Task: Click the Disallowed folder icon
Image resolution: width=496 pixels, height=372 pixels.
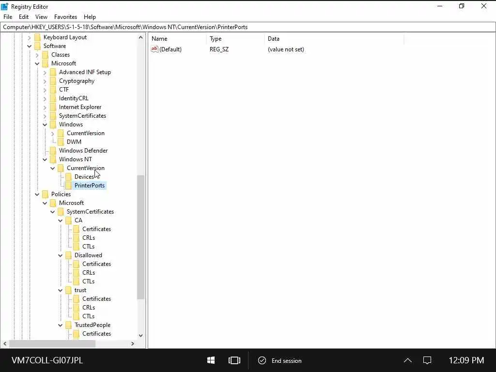Action: click(68, 255)
